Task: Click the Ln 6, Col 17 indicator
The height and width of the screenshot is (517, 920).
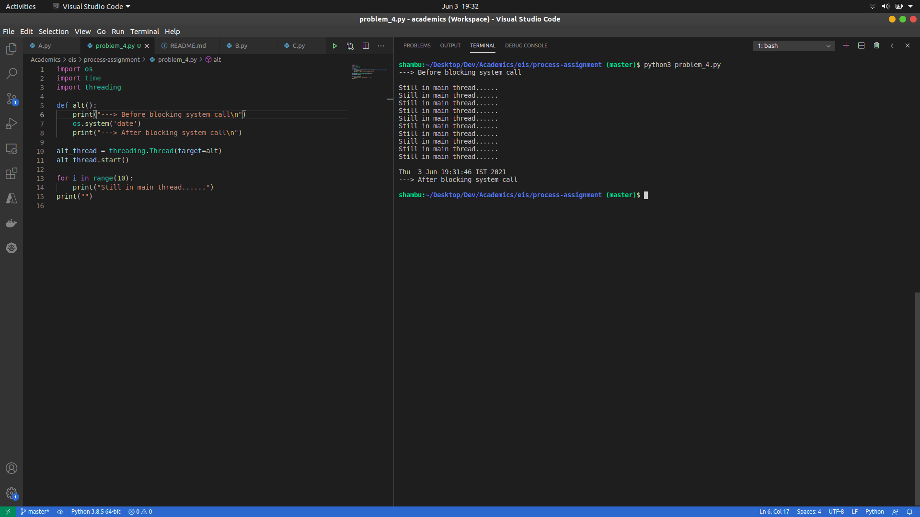Action: pyautogui.click(x=774, y=511)
